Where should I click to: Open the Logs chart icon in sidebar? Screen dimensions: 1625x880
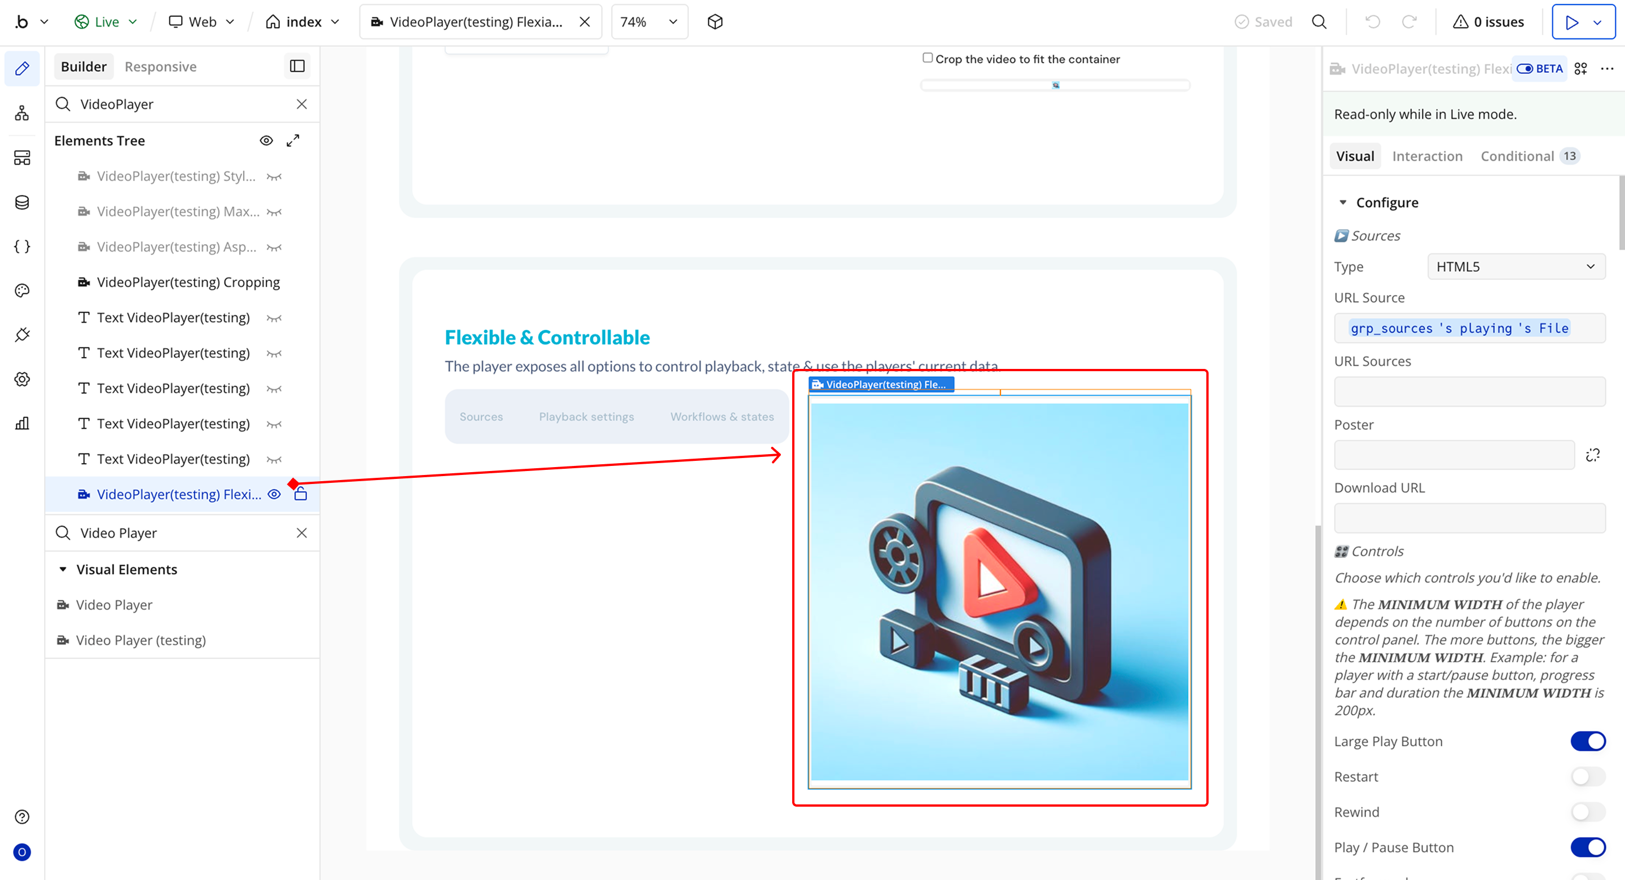click(22, 423)
